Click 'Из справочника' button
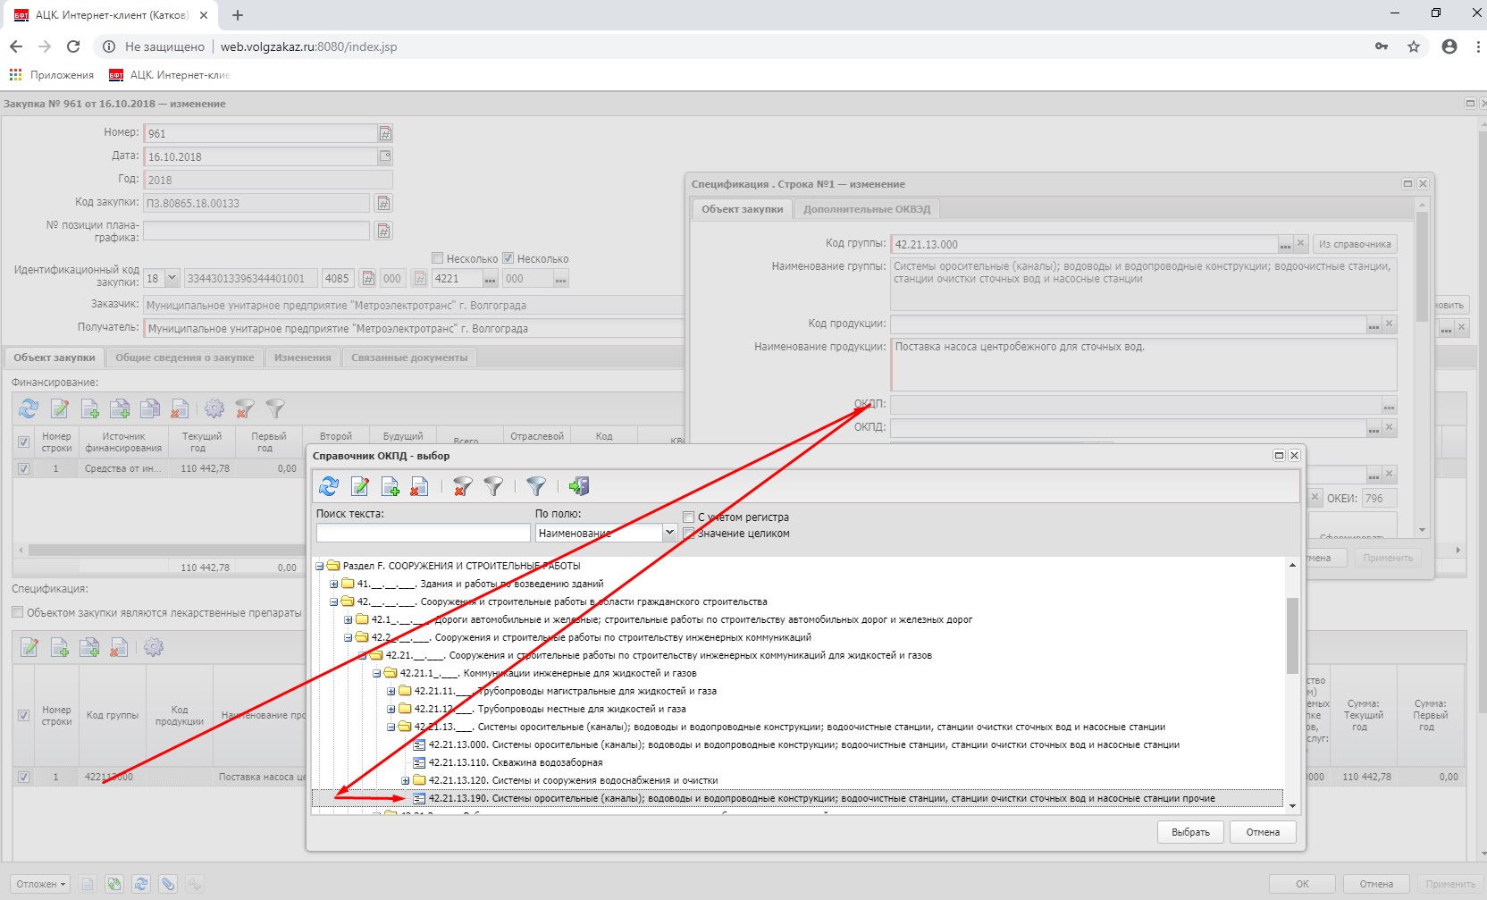The width and height of the screenshot is (1487, 900). 1354,244
